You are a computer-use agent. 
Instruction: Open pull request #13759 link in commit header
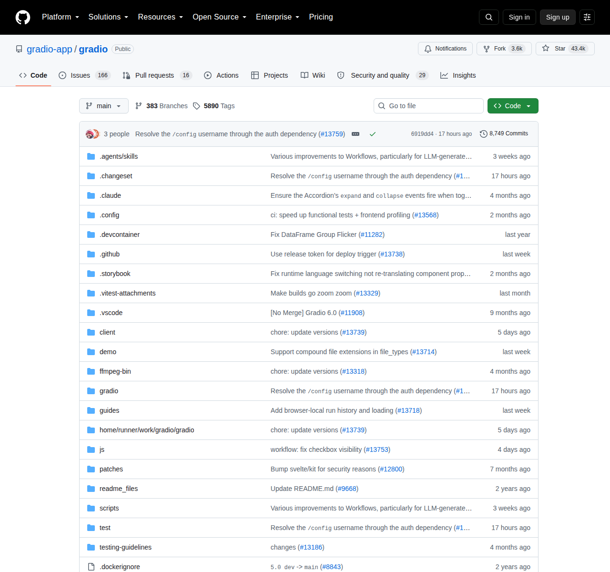332,134
